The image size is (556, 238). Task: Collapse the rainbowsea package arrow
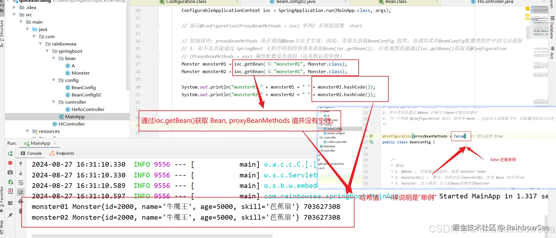point(40,44)
